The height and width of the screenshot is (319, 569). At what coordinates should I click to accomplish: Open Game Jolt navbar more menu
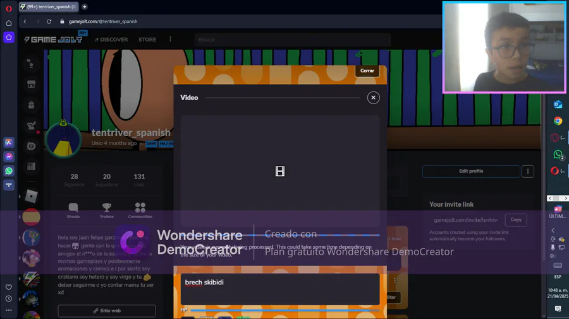pyautogui.click(x=170, y=39)
